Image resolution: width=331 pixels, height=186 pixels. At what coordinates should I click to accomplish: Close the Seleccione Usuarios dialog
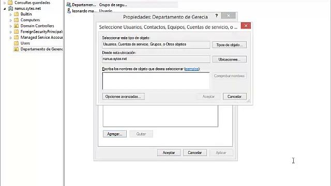[x=246, y=26]
